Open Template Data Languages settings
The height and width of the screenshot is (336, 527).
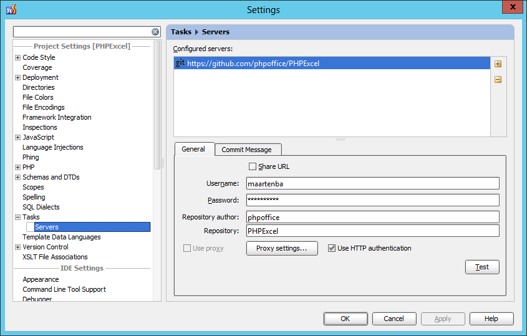62,238
